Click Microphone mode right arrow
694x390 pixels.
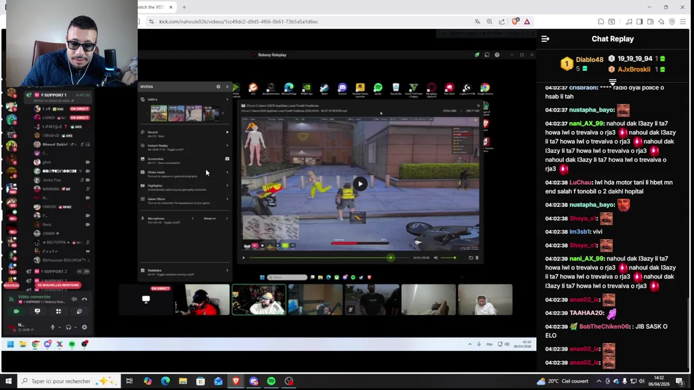(227, 218)
